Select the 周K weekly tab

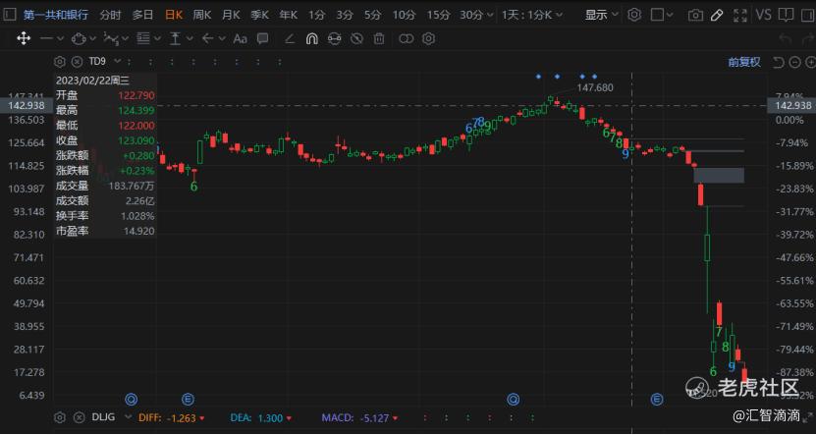[x=202, y=15]
